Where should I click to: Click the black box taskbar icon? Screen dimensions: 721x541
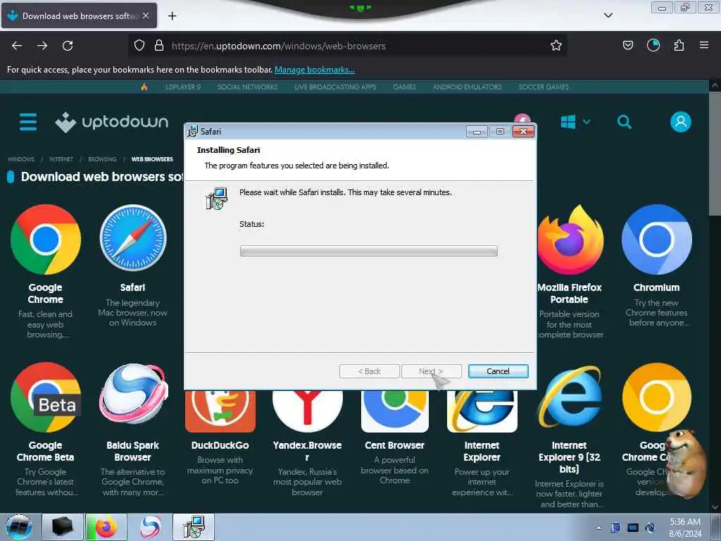63,527
